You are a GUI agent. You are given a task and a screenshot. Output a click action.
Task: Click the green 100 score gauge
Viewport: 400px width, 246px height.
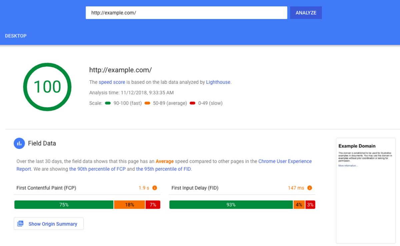click(47, 87)
